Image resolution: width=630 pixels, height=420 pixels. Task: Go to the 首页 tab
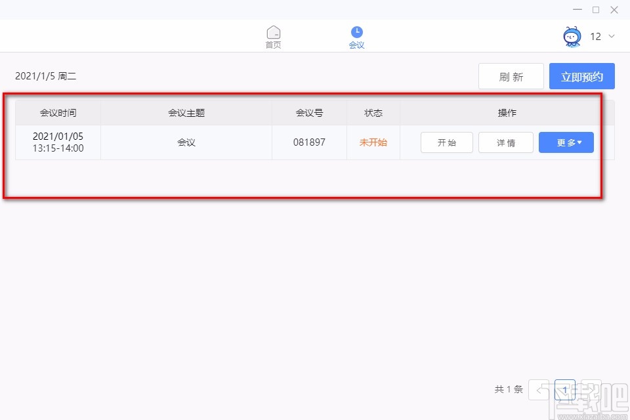[274, 36]
